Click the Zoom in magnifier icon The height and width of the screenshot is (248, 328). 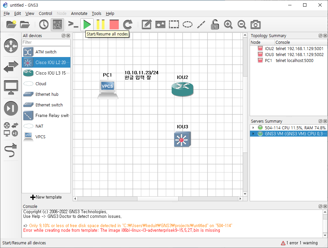[228, 25]
